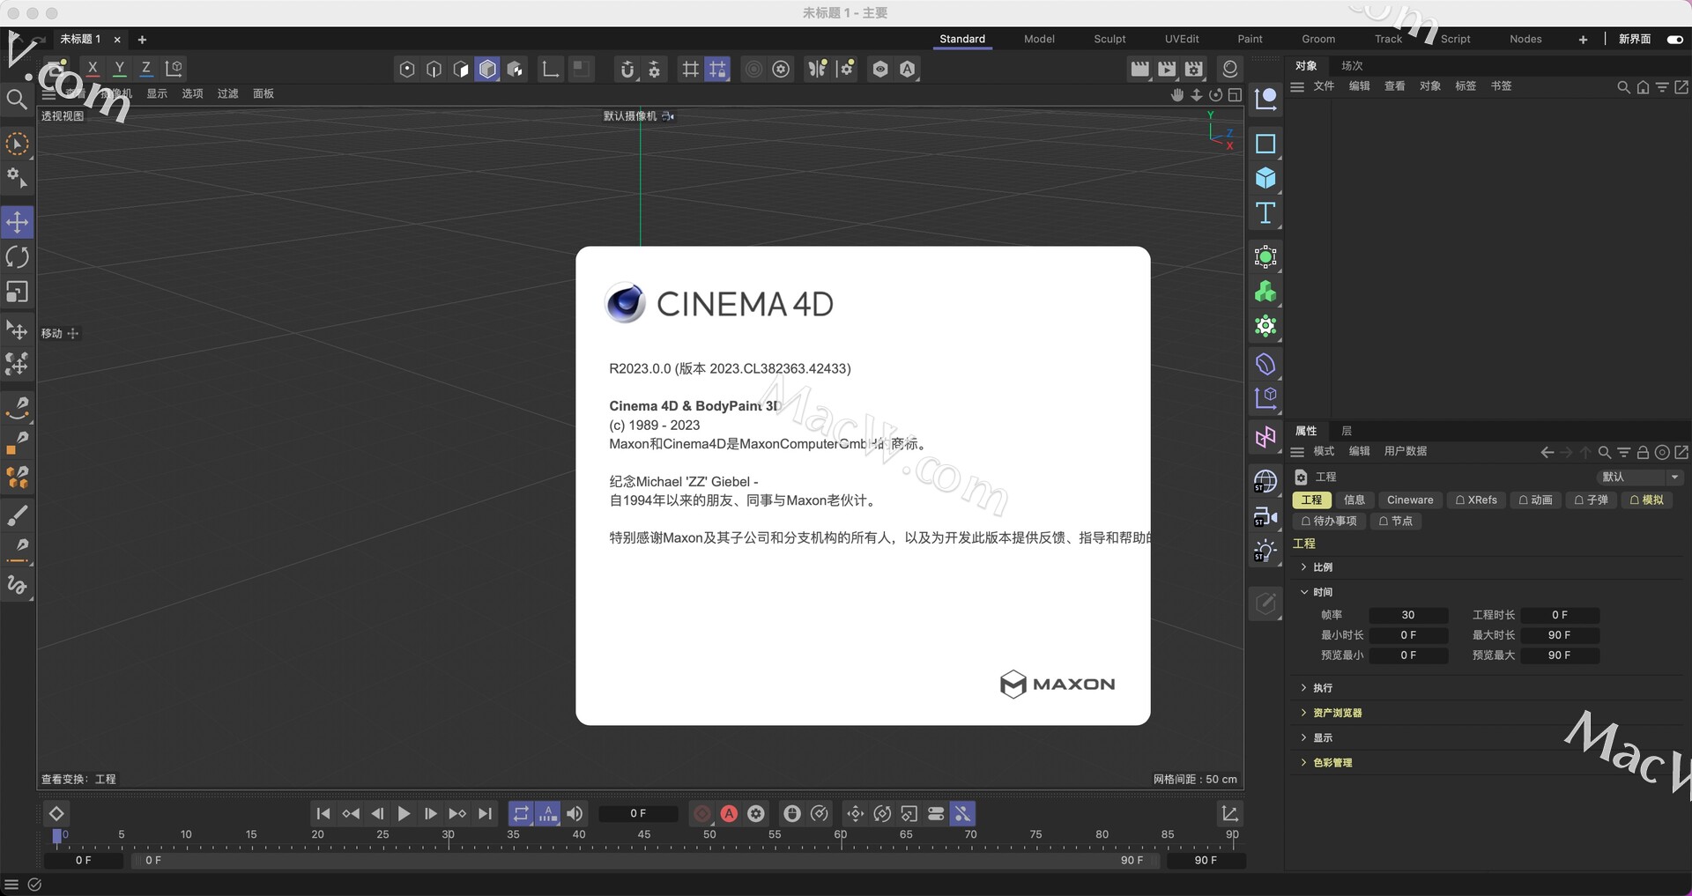Click the green gear effector icon
Viewport: 1692px width, 896px height.
pos(1265,326)
